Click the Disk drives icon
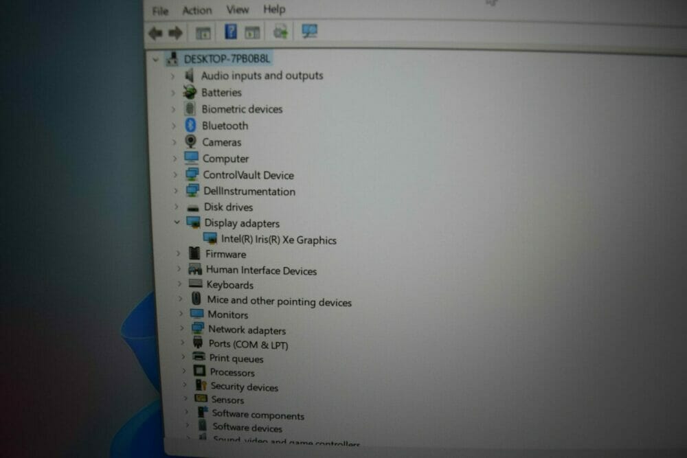This screenshot has height=458, width=687. pyautogui.click(x=193, y=207)
